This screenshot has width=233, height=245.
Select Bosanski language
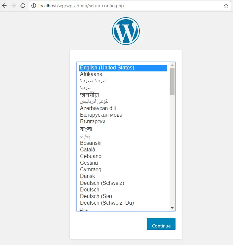coord(123,143)
